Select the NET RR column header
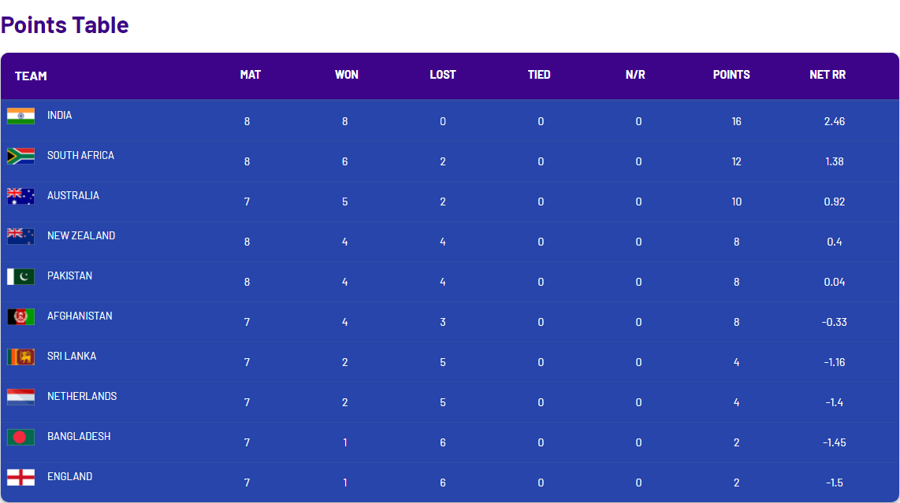900x503 pixels. [827, 75]
